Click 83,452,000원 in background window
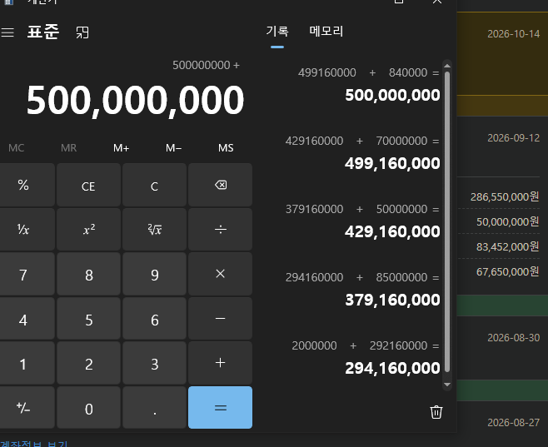 pos(508,246)
